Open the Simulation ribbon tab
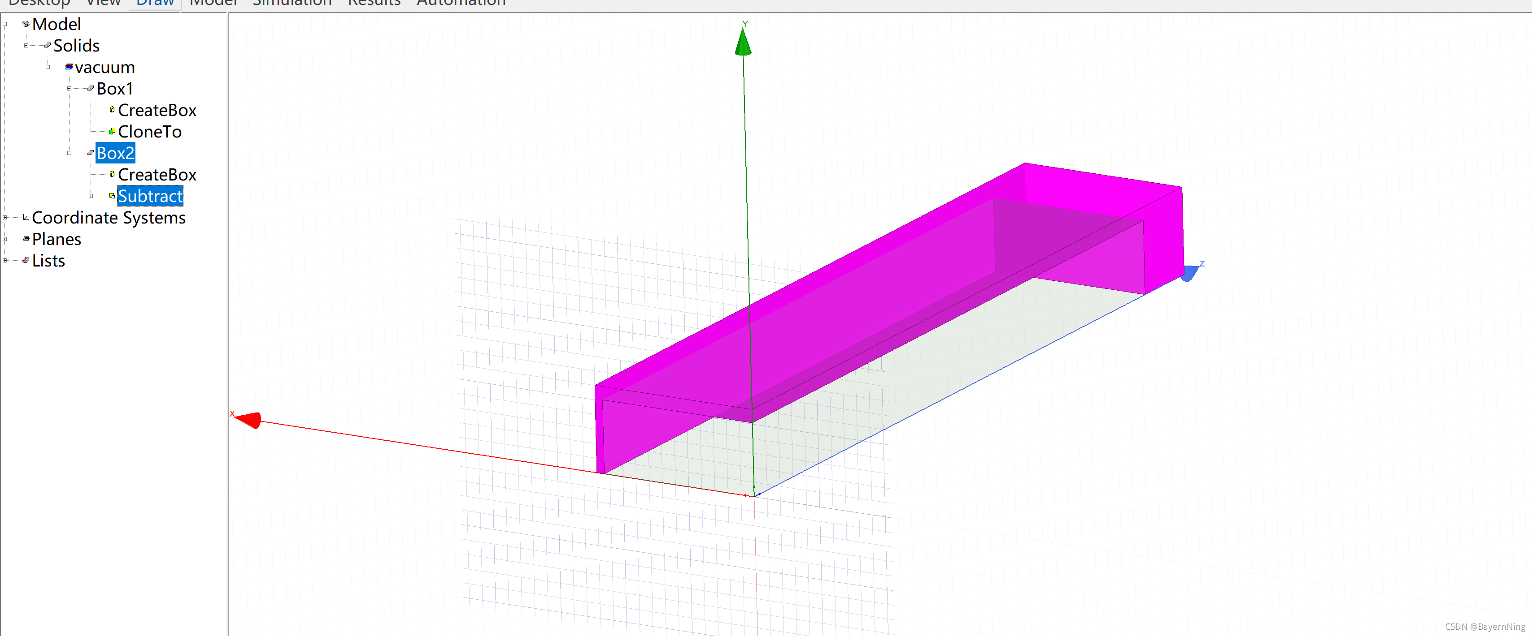The height and width of the screenshot is (636, 1532). pos(292,3)
